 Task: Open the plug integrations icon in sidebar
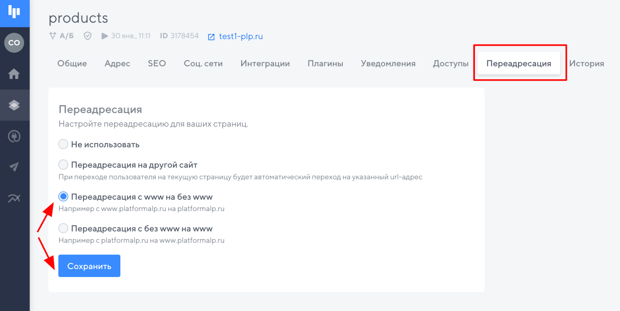point(14,137)
